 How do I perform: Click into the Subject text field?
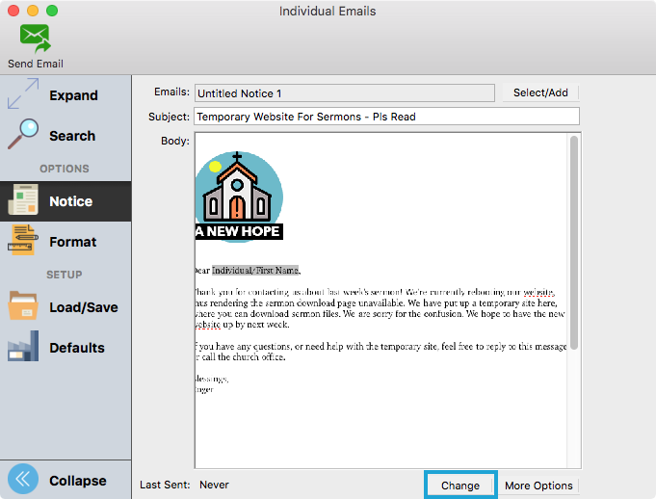click(x=386, y=117)
